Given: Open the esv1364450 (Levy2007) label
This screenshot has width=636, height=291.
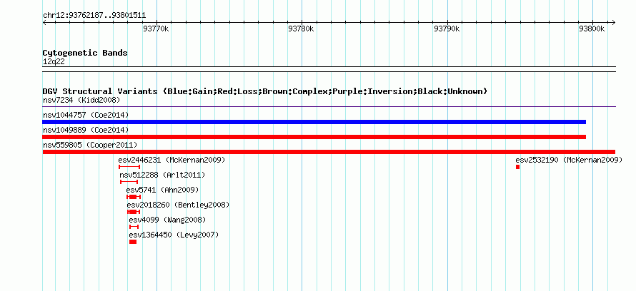Looking at the screenshot, I should (x=174, y=235).
